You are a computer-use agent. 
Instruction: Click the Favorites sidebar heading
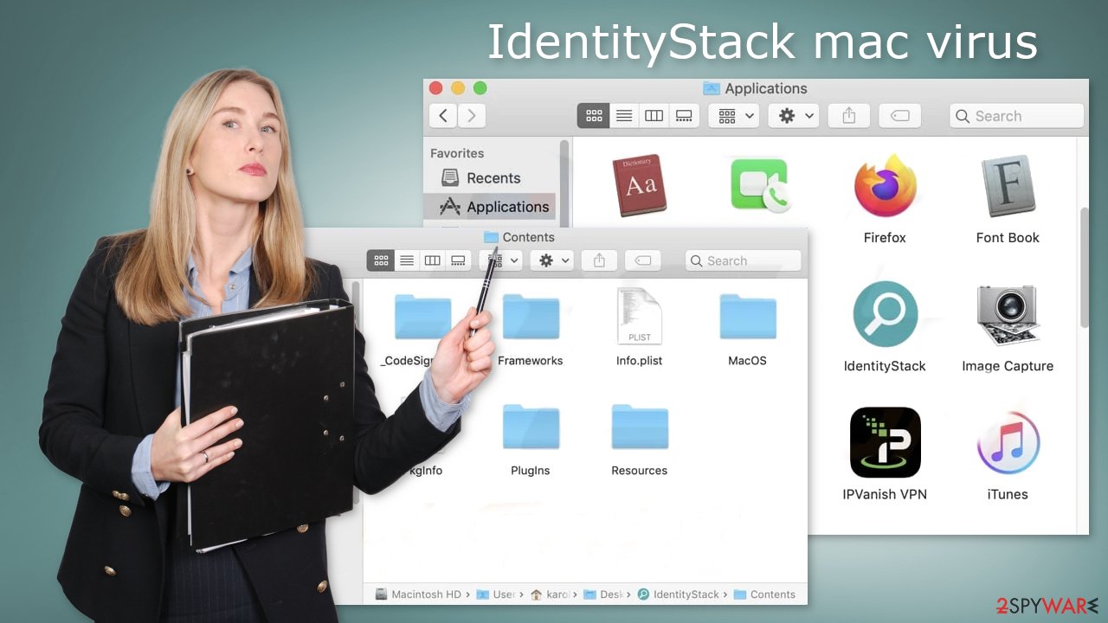(x=457, y=153)
